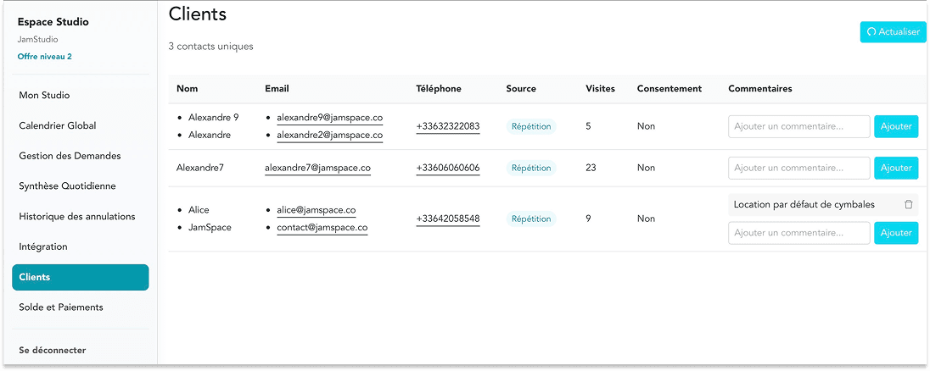Click Ajouter in the Alexandre7 row

point(896,168)
